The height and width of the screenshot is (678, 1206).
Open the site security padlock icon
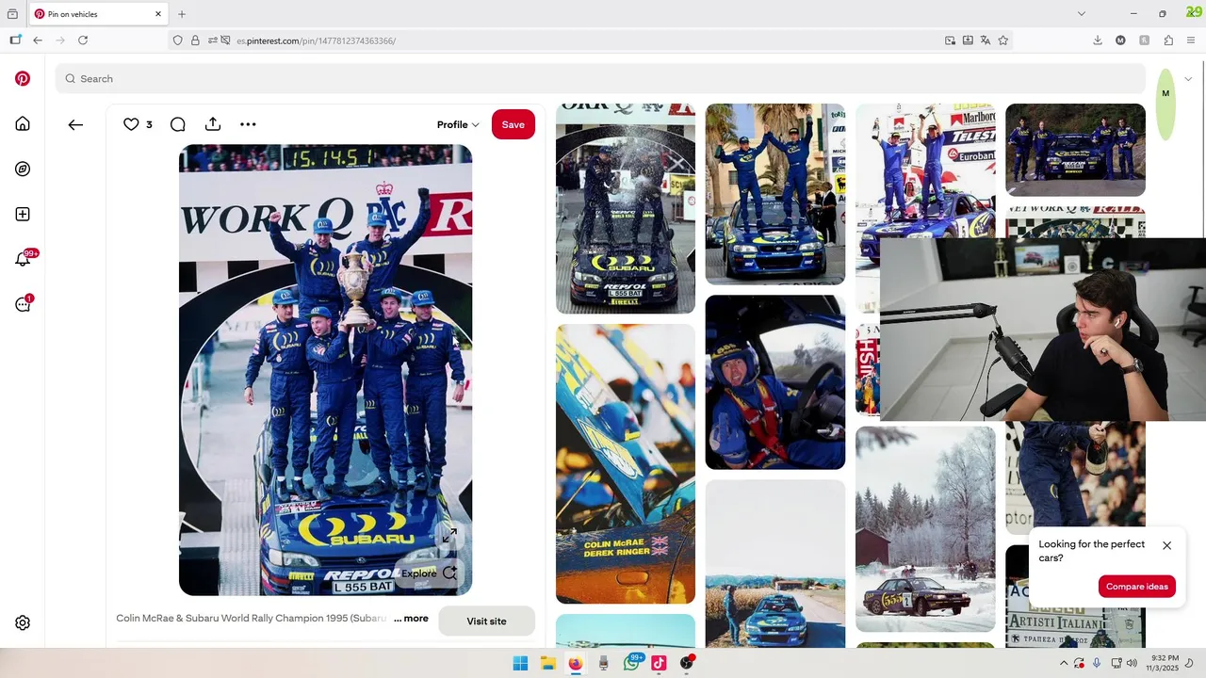(x=195, y=40)
